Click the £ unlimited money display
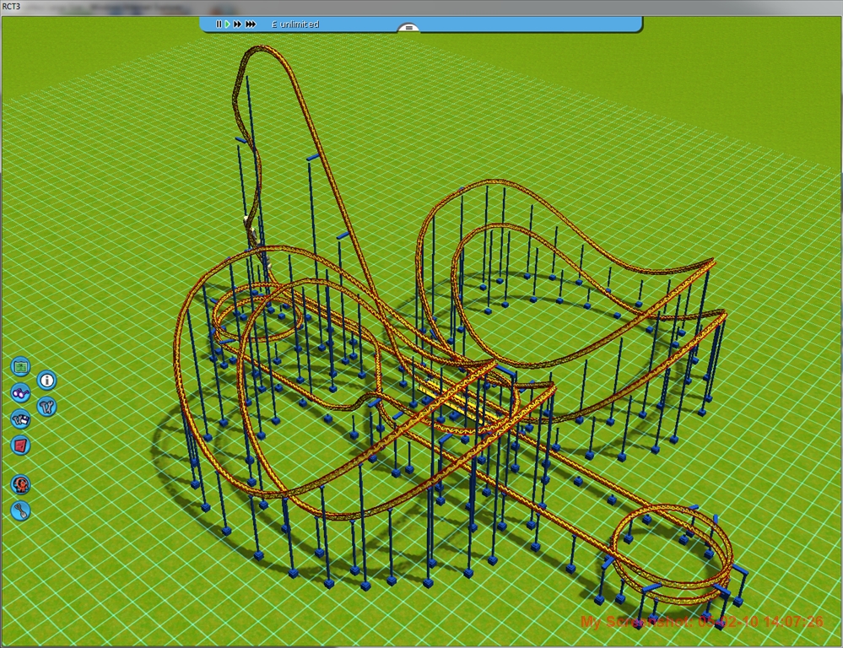The width and height of the screenshot is (843, 648). pos(295,24)
